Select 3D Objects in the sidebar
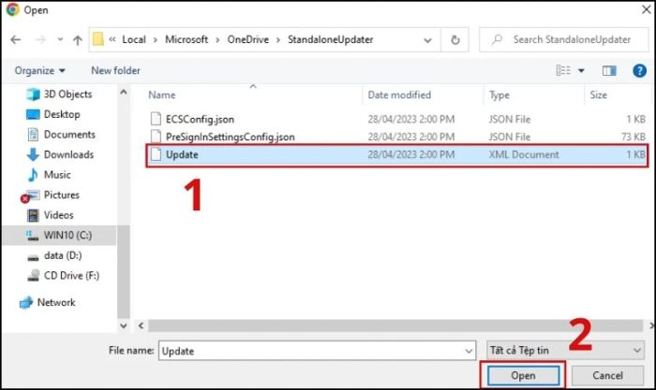This screenshot has width=656, height=390. click(67, 94)
